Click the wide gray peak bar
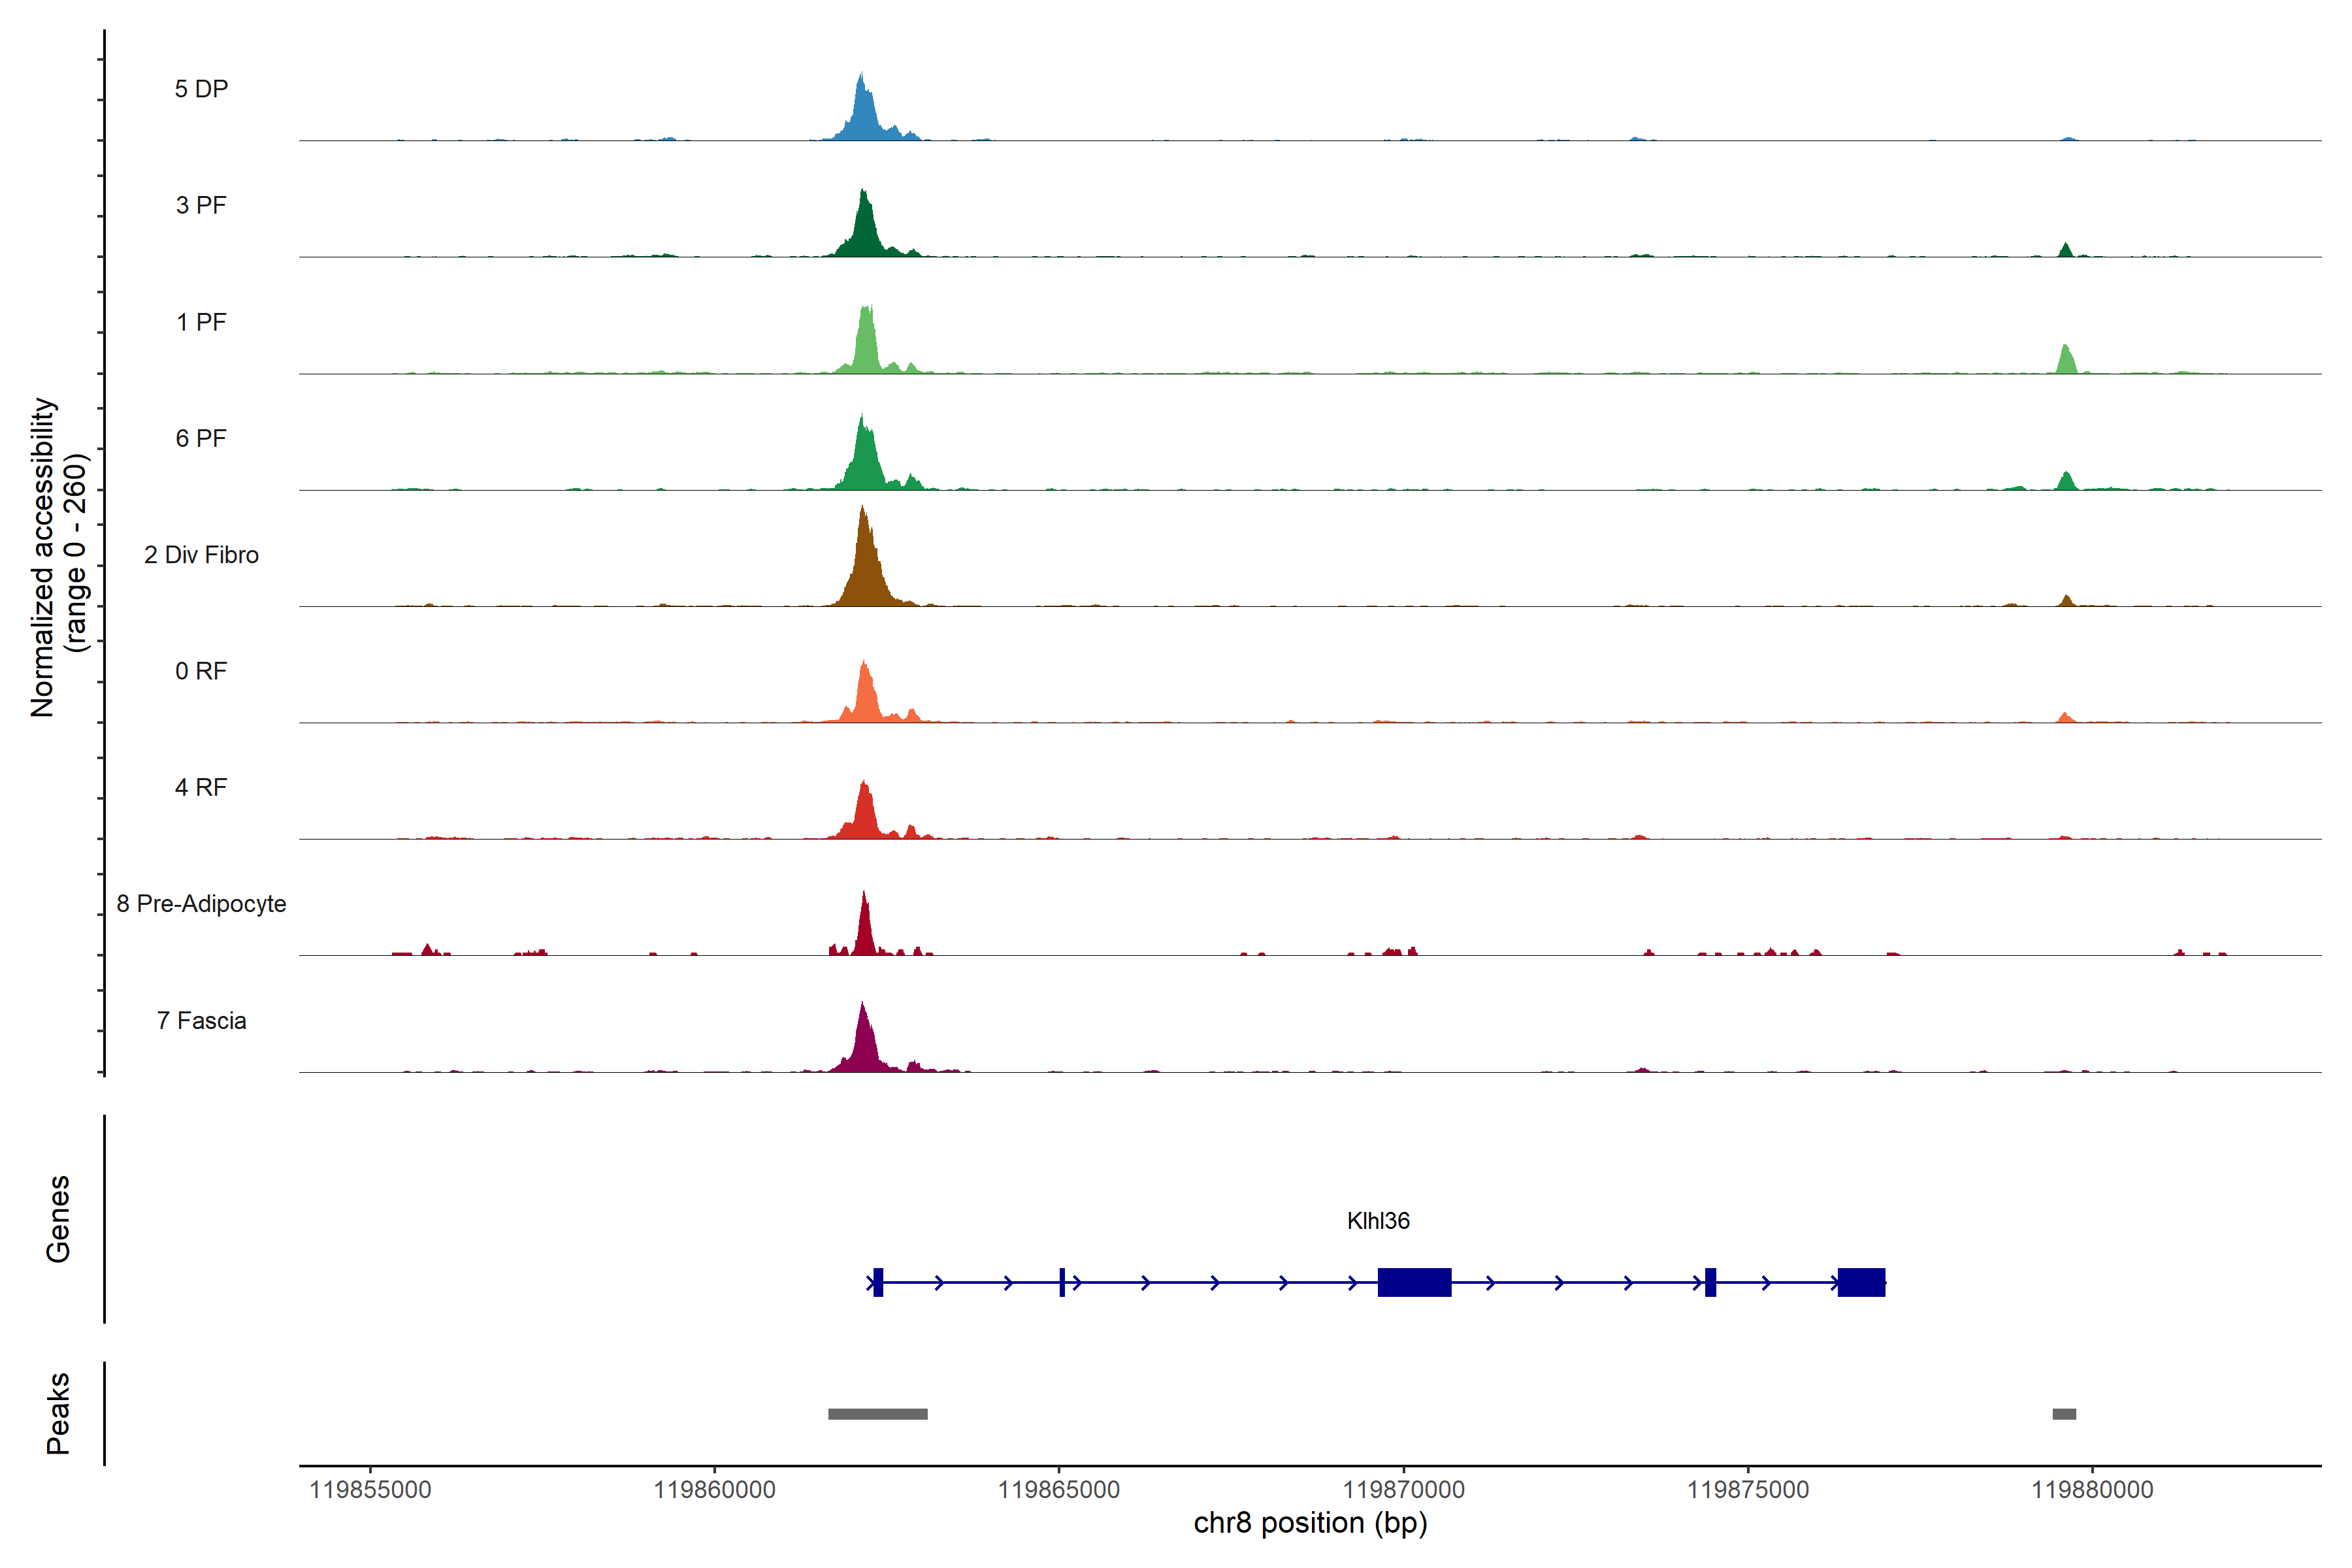2352x1568 pixels. pyautogui.click(x=877, y=1414)
